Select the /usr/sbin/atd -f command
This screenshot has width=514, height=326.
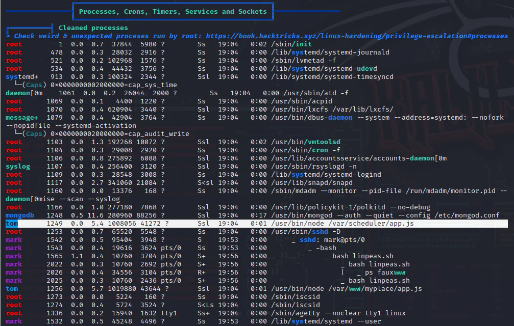(315, 93)
